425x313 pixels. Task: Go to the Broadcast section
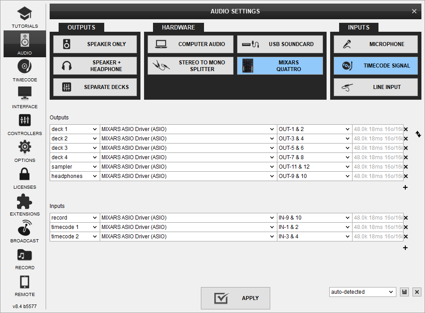tap(25, 231)
